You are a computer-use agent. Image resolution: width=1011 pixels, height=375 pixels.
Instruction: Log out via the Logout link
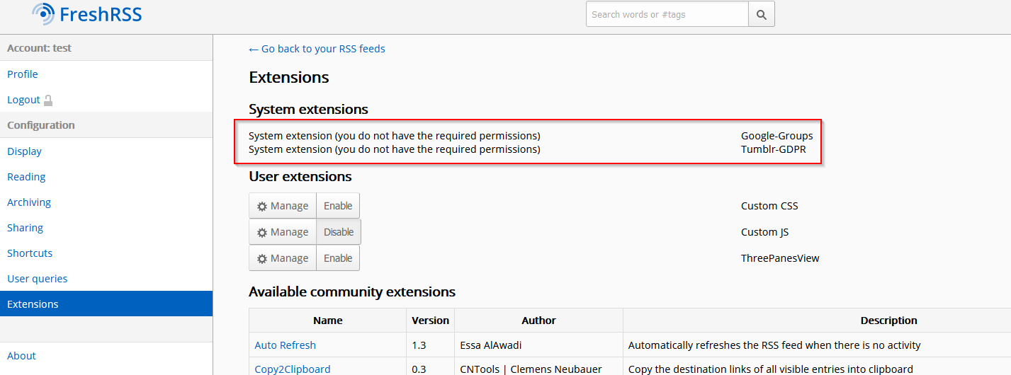[x=23, y=100]
